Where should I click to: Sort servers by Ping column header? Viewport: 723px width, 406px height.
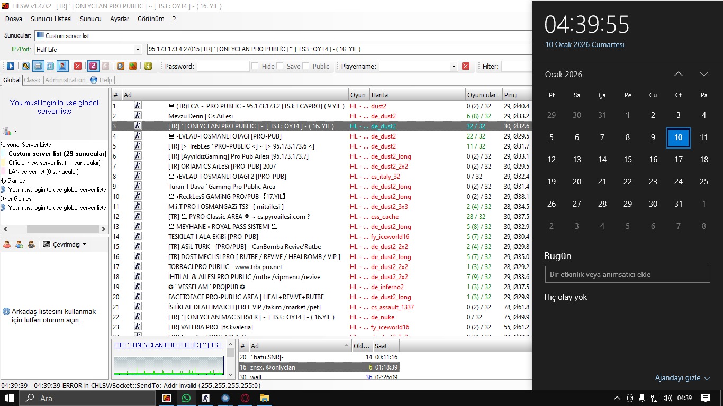(x=517, y=95)
